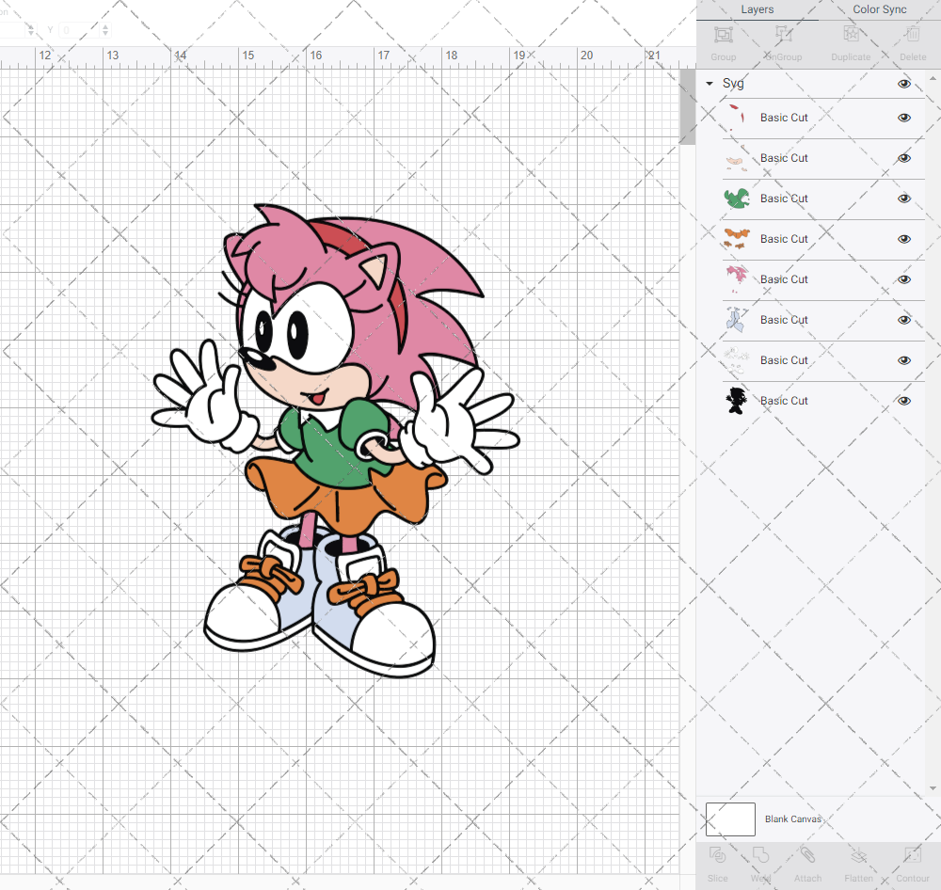Image resolution: width=941 pixels, height=890 pixels.
Task: Click the Blank Canvas label
Action: [x=792, y=819]
